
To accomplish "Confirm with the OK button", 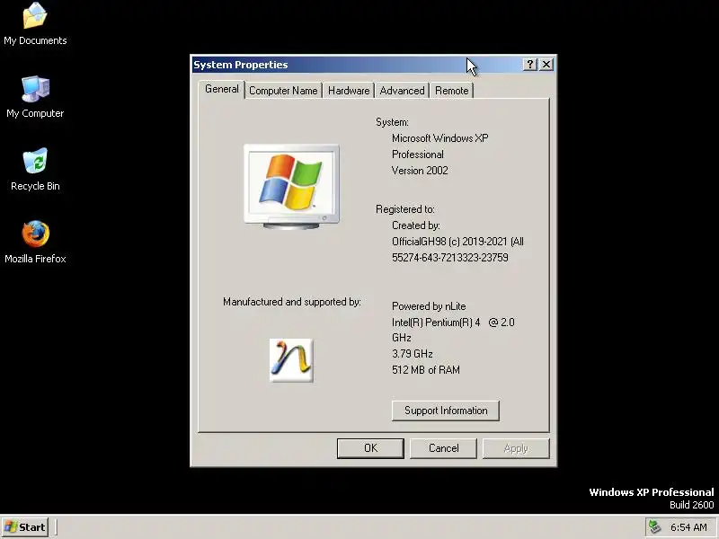I will click(x=370, y=448).
